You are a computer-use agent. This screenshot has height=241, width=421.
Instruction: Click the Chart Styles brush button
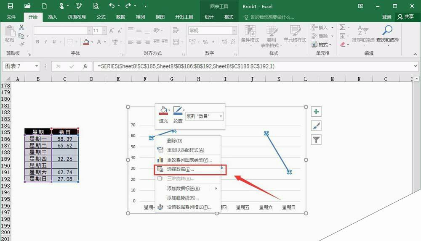(x=316, y=126)
